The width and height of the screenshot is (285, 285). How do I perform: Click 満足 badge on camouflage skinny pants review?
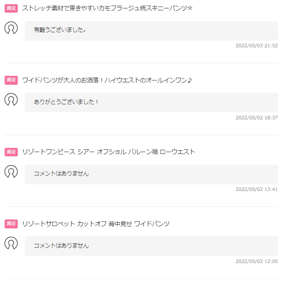[11, 8]
